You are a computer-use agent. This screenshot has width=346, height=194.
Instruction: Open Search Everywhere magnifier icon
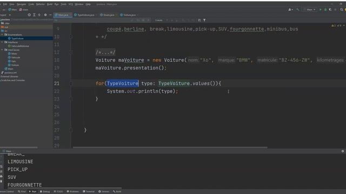click(x=341, y=10)
